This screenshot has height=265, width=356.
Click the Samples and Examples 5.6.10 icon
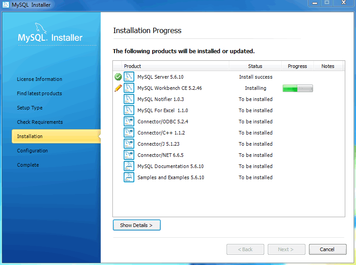point(129,177)
